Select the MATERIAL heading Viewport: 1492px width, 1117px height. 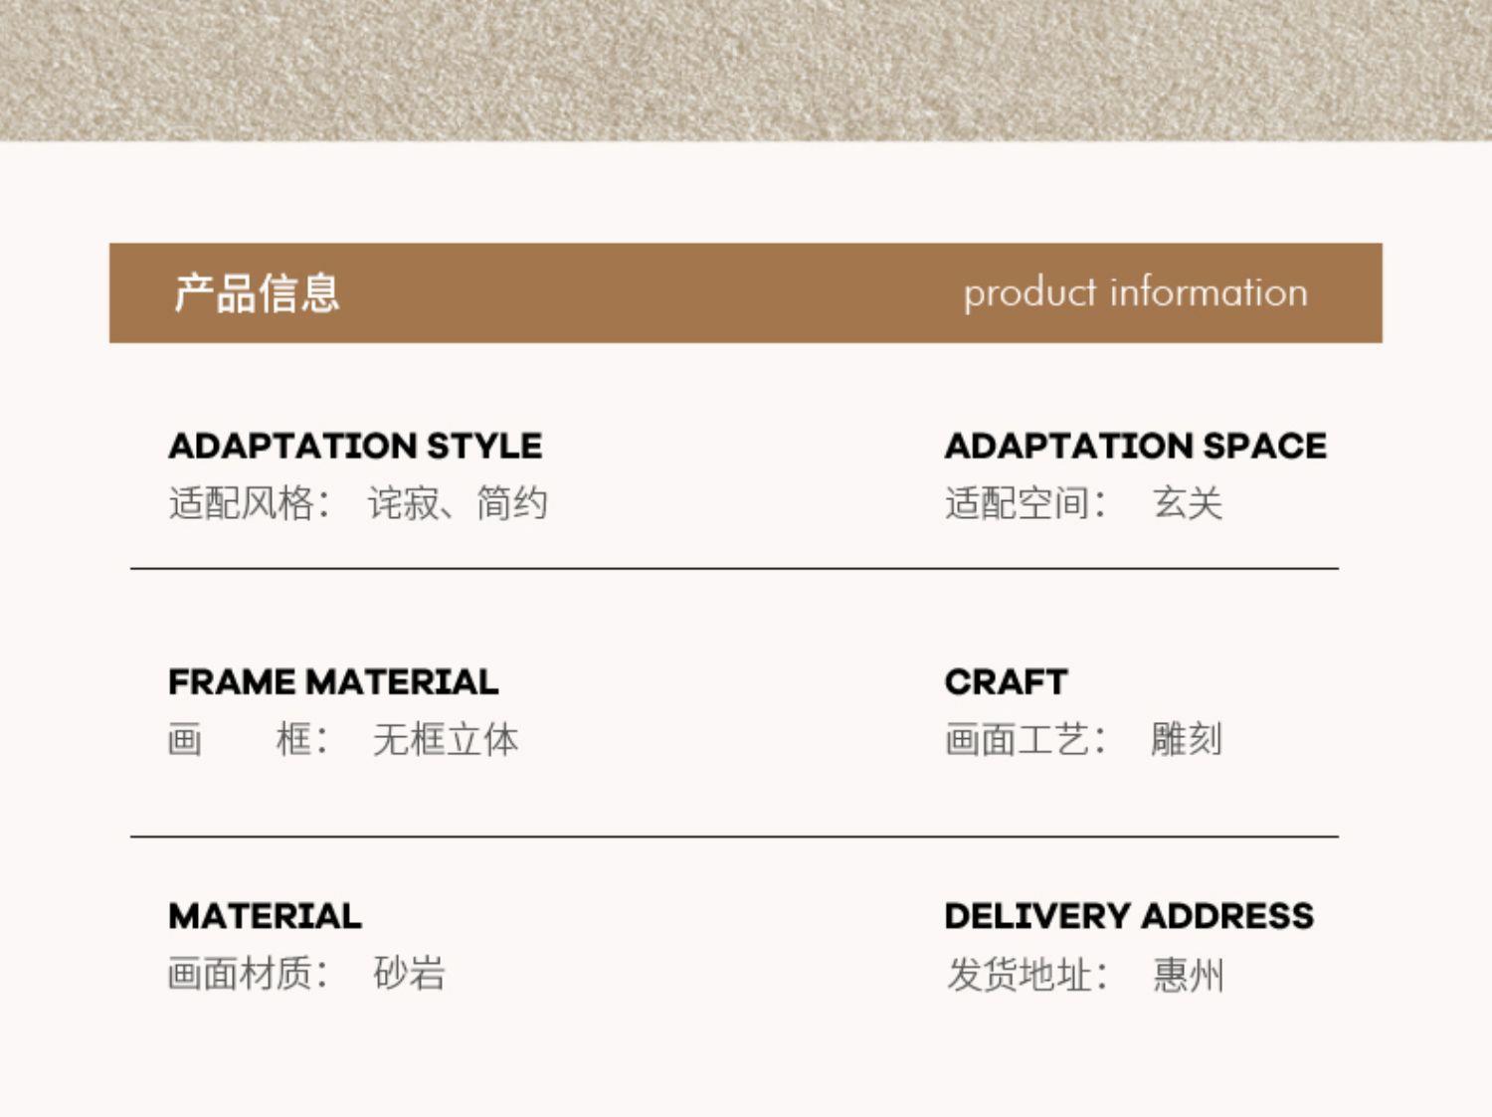point(265,916)
